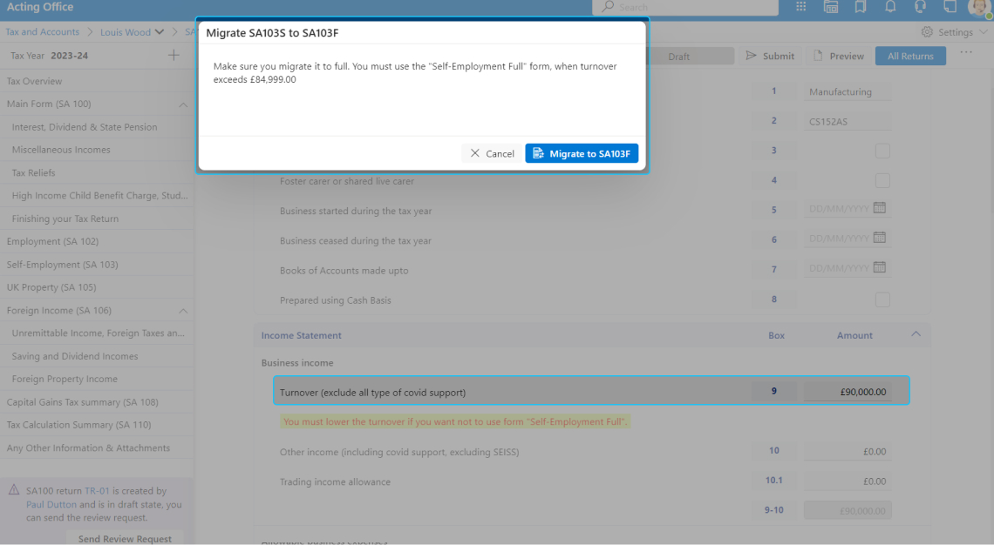Collapse the Foreign Income (SA 106) section
The width and height of the screenshot is (994, 545).
point(183,311)
